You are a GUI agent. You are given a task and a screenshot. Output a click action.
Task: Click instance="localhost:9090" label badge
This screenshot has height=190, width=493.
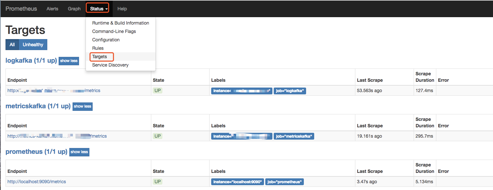(x=237, y=182)
